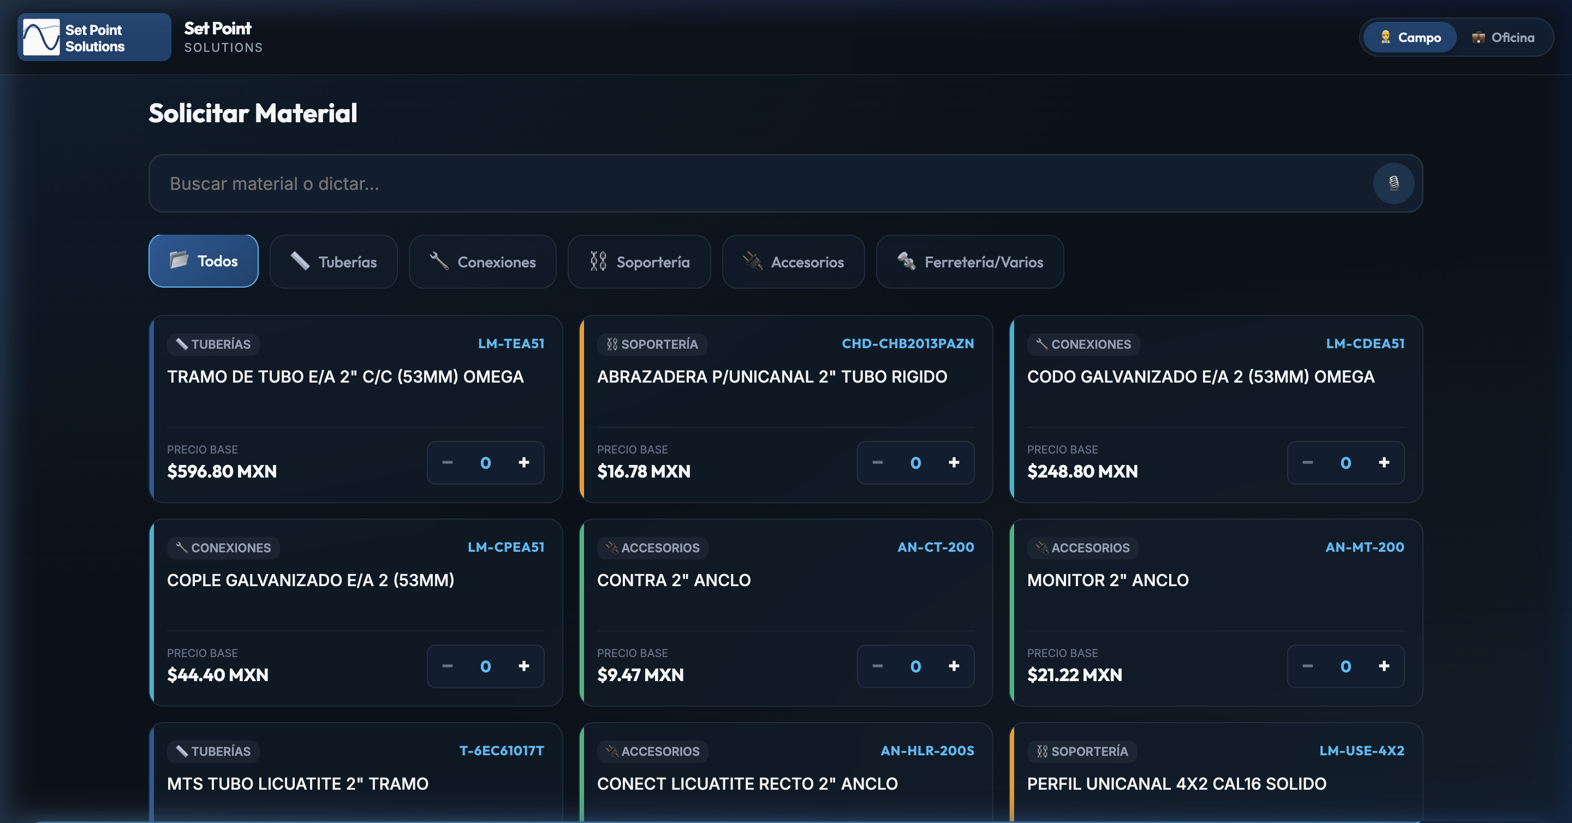The width and height of the screenshot is (1572, 823).
Task: Switch to Oficina mode
Action: (1503, 37)
